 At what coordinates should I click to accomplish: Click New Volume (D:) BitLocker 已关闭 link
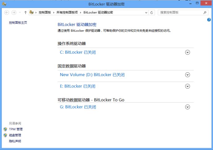92,75
